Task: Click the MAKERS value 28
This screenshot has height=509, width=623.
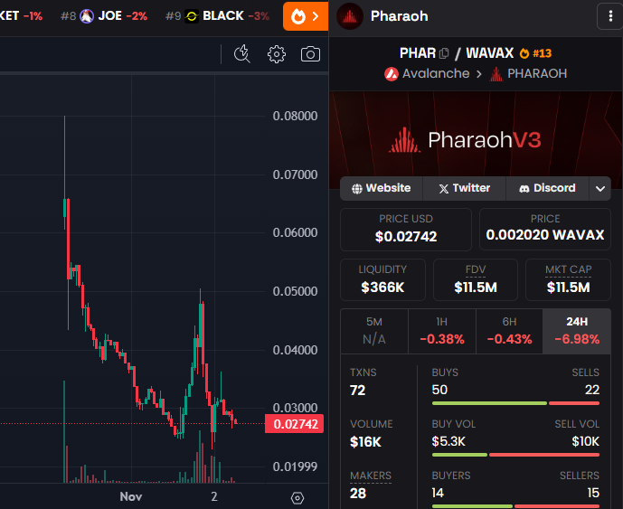Action: (x=357, y=494)
